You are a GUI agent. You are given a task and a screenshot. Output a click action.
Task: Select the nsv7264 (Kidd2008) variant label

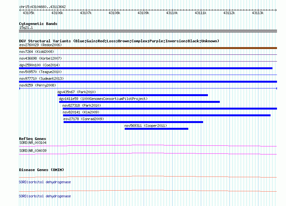37,52
